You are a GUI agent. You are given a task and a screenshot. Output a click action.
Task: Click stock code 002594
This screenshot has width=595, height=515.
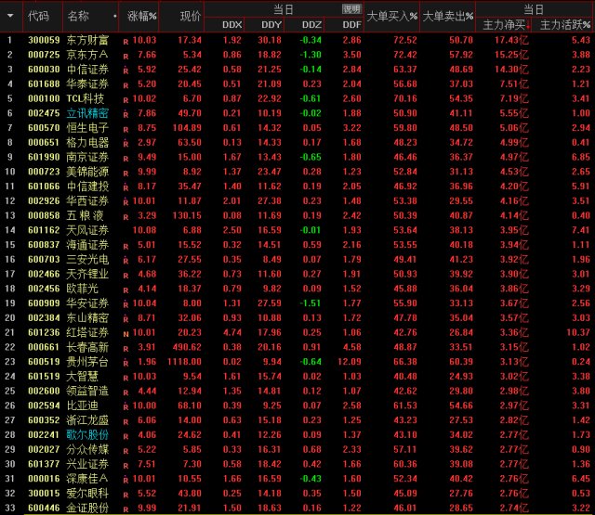(44, 406)
